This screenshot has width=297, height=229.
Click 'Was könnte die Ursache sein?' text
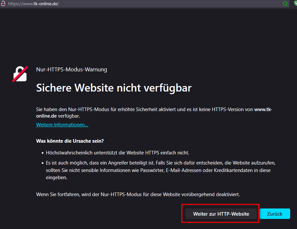[70, 141]
